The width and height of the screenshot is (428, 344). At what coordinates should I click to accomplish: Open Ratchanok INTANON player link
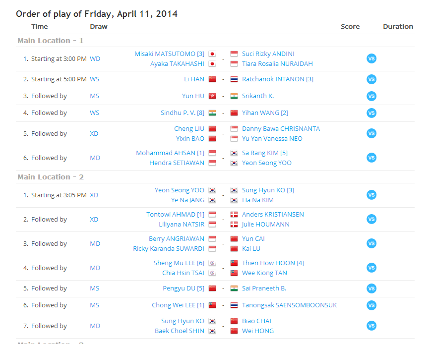click(x=277, y=79)
